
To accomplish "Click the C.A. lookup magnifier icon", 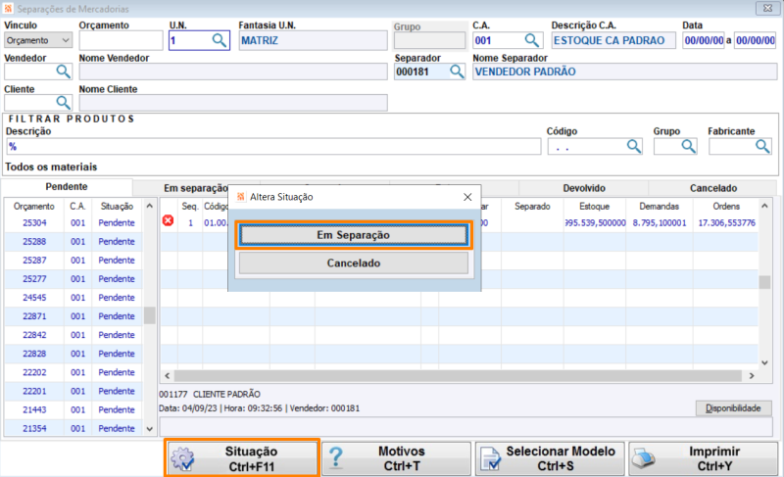I will (x=531, y=40).
